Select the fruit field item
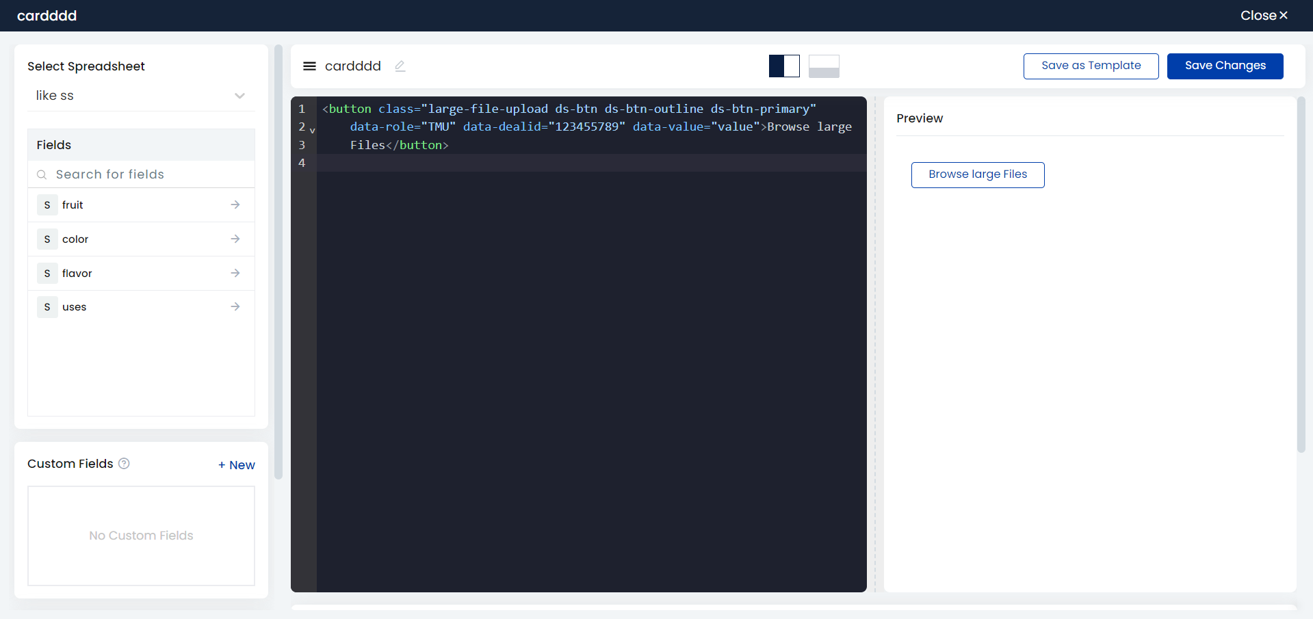The image size is (1313, 619). pyautogui.click(x=73, y=205)
